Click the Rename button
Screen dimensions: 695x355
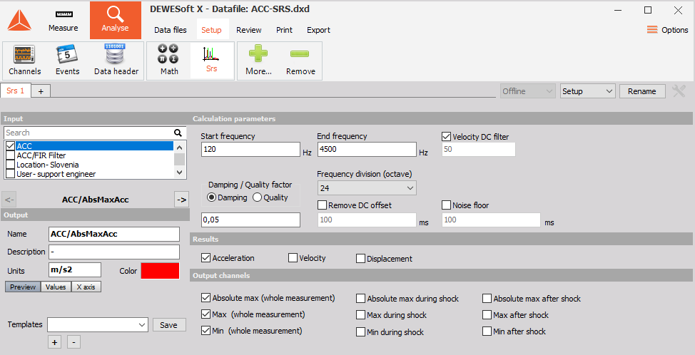pyautogui.click(x=642, y=91)
